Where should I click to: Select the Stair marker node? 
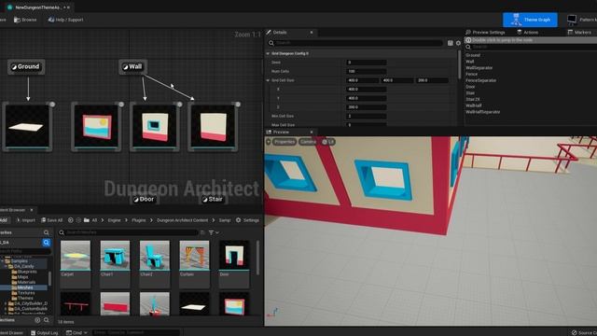pos(212,199)
